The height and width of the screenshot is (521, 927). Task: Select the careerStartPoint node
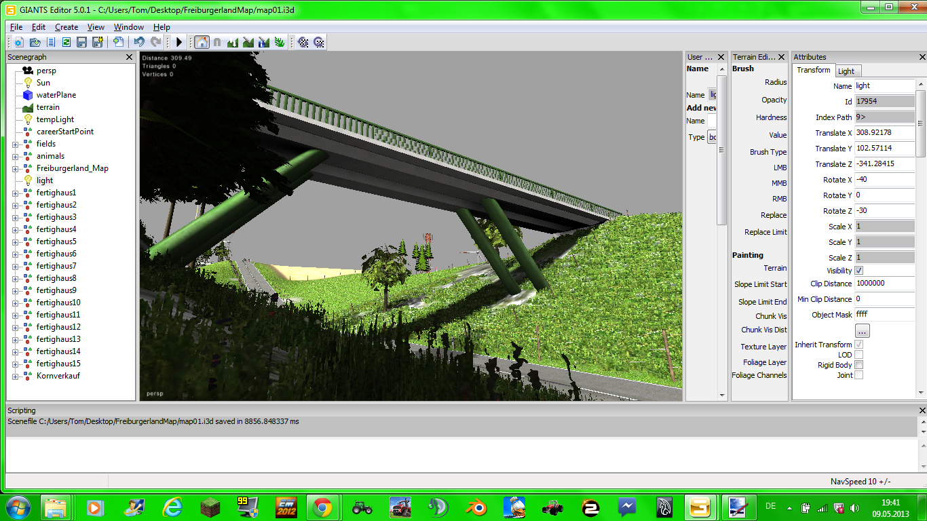click(x=65, y=132)
